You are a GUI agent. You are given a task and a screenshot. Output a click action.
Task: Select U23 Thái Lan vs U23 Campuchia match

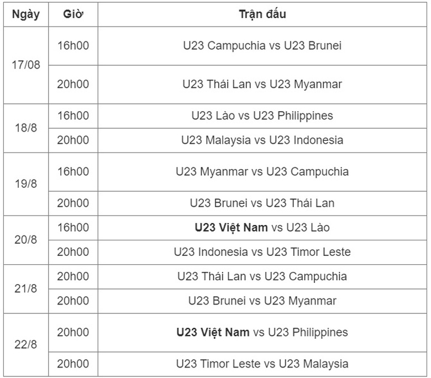(x=262, y=276)
